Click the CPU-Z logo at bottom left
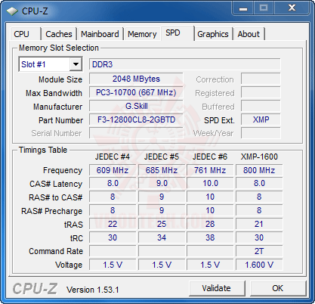 pos(35,289)
